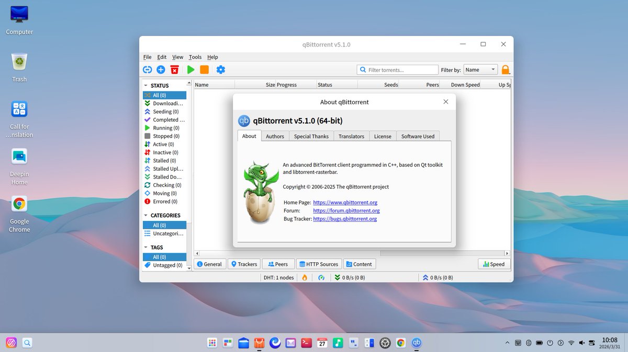Select the Downloading status filter
The width and height of the screenshot is (628, 352).
(164, 103)
